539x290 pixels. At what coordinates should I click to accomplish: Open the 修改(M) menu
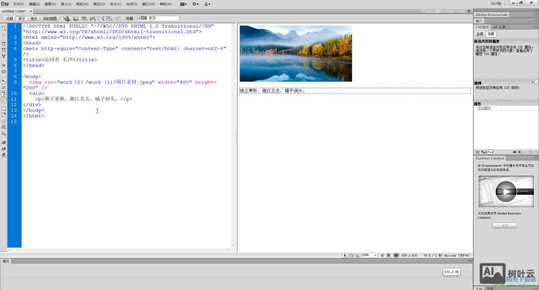[x=82, y=4]
